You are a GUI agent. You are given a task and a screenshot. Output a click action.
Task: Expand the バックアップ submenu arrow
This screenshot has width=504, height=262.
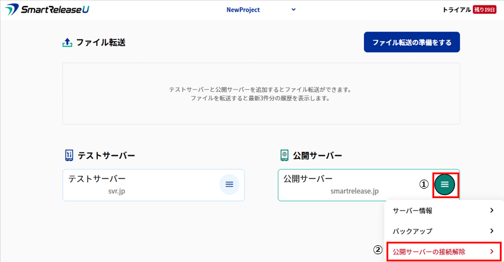pos(491,231)
